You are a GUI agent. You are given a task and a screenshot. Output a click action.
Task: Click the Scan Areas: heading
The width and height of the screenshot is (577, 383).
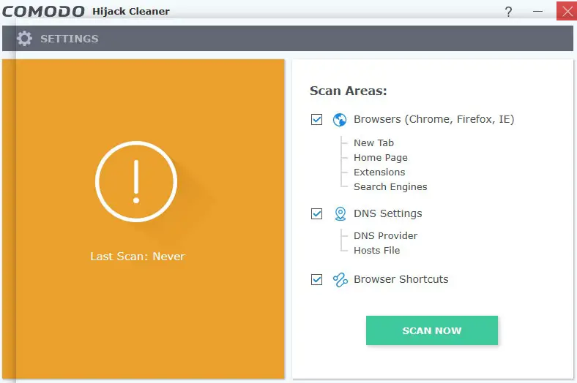point(348,91)
